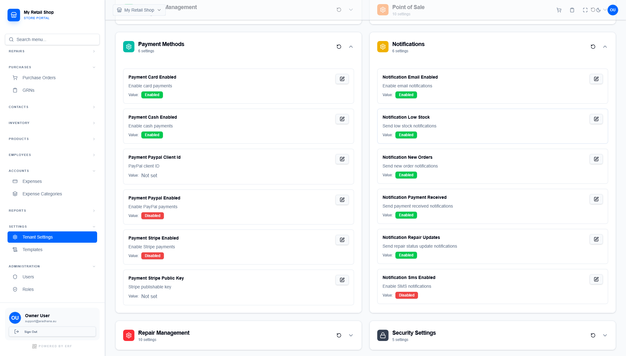
Task: Edit the Notification New Orders setting
Action: click(x=596, y=159)
